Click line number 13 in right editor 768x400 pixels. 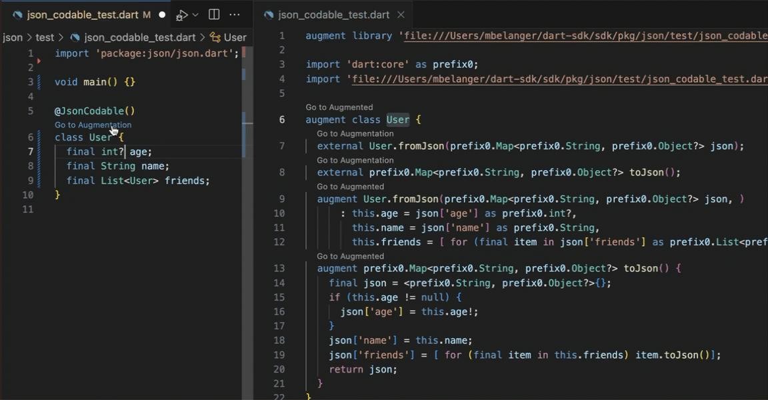tap(279, 269)
